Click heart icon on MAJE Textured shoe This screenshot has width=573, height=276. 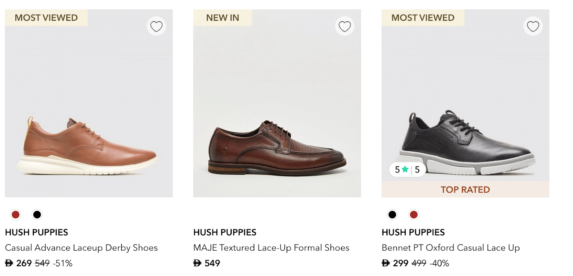tap(345, 26)
